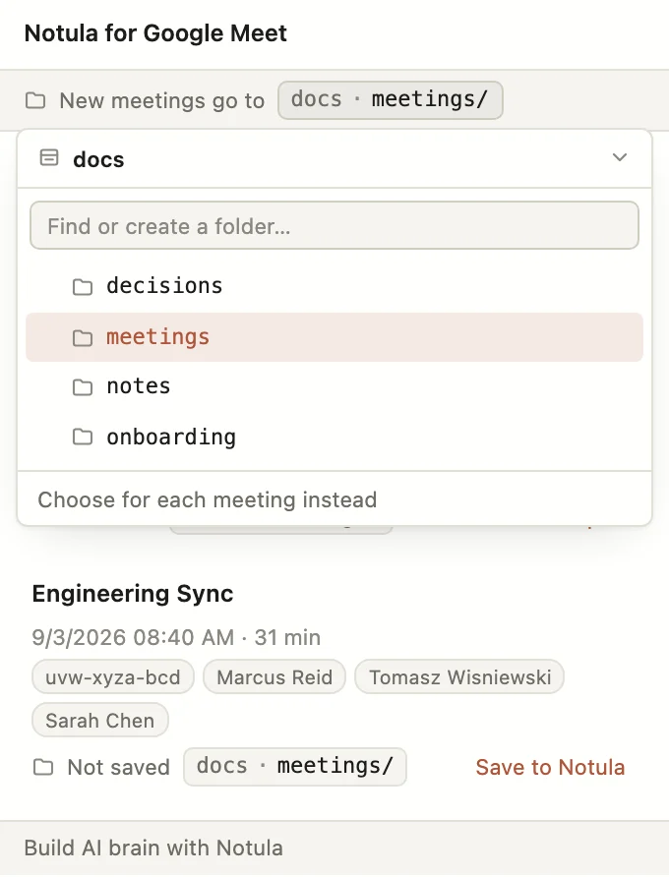Open Engineering Sync docs · meetings/ folder selector
This screenshot has height=877, width=669.
coord(295,766)
